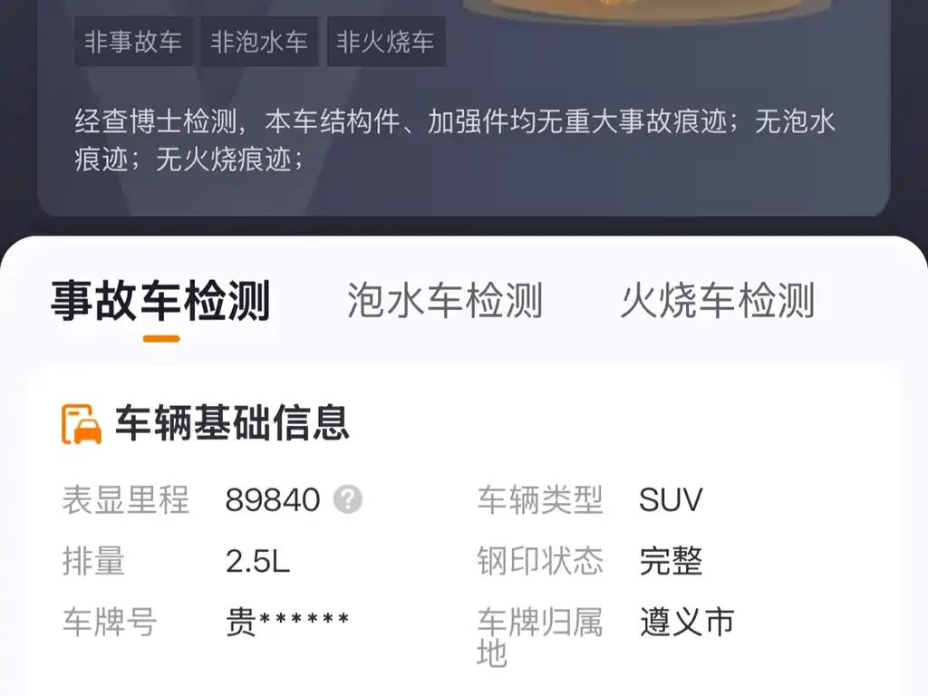This screenshot has width=928, height=696.
Task: Tap the 查博士 inspection summary text
Action: coord(455,140)
